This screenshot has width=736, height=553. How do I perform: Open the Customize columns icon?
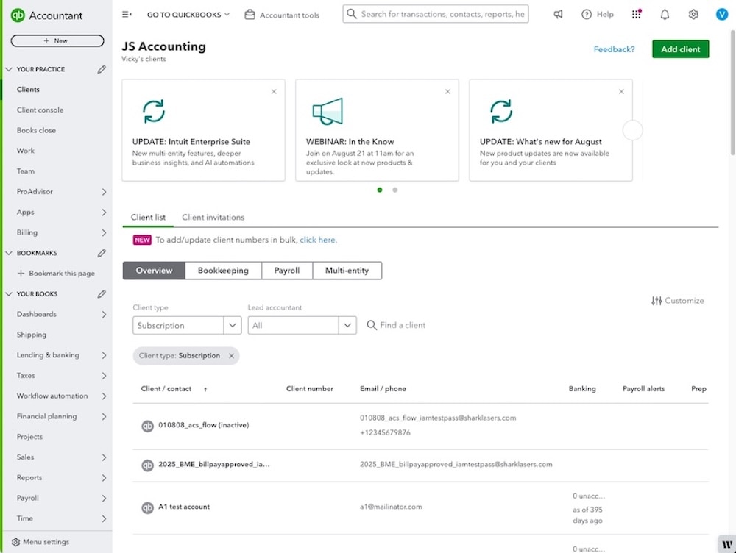(x=657, y=300)
